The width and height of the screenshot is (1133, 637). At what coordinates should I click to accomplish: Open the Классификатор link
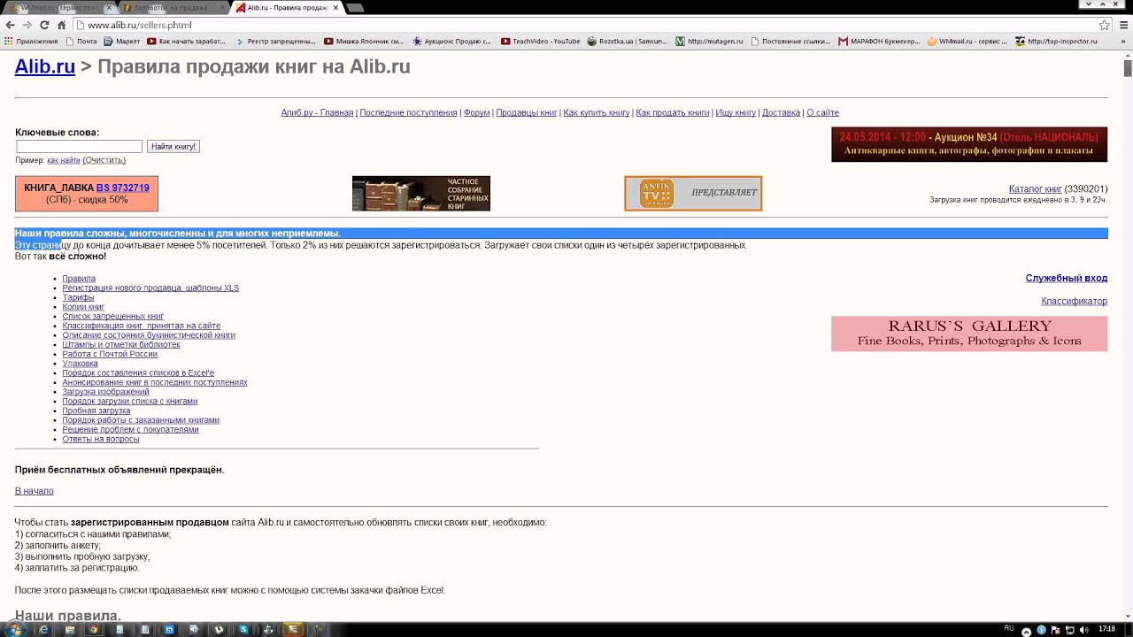pos(1075,301)
